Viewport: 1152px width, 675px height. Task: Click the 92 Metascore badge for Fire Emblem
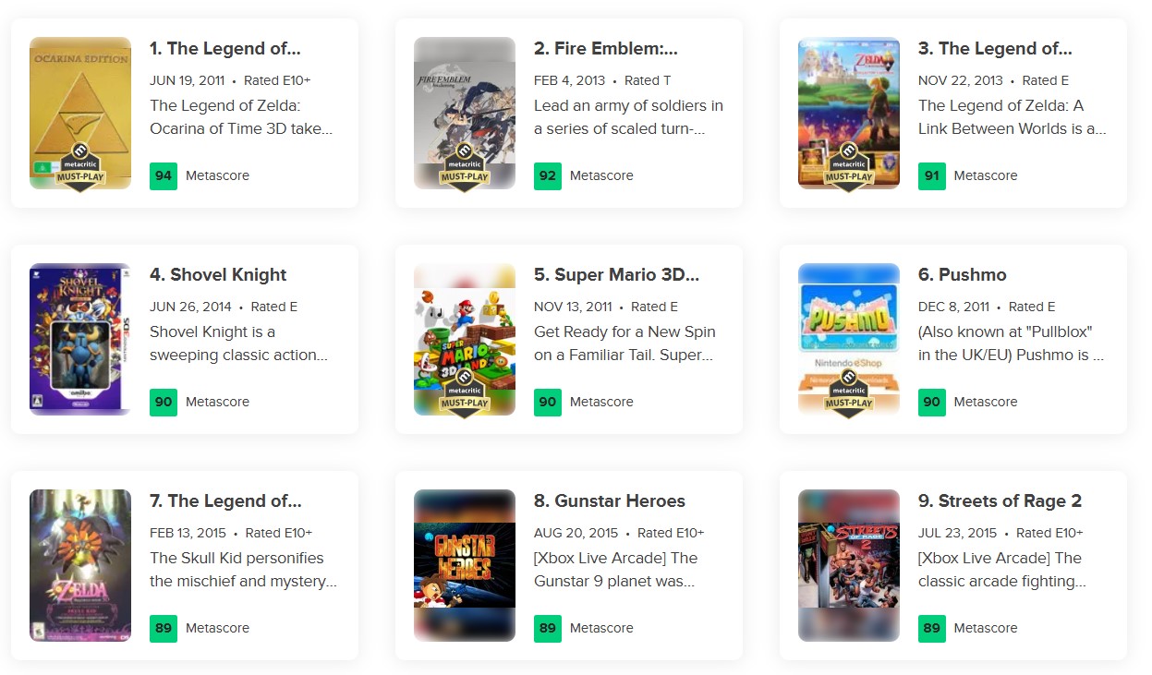click(548, 175)
